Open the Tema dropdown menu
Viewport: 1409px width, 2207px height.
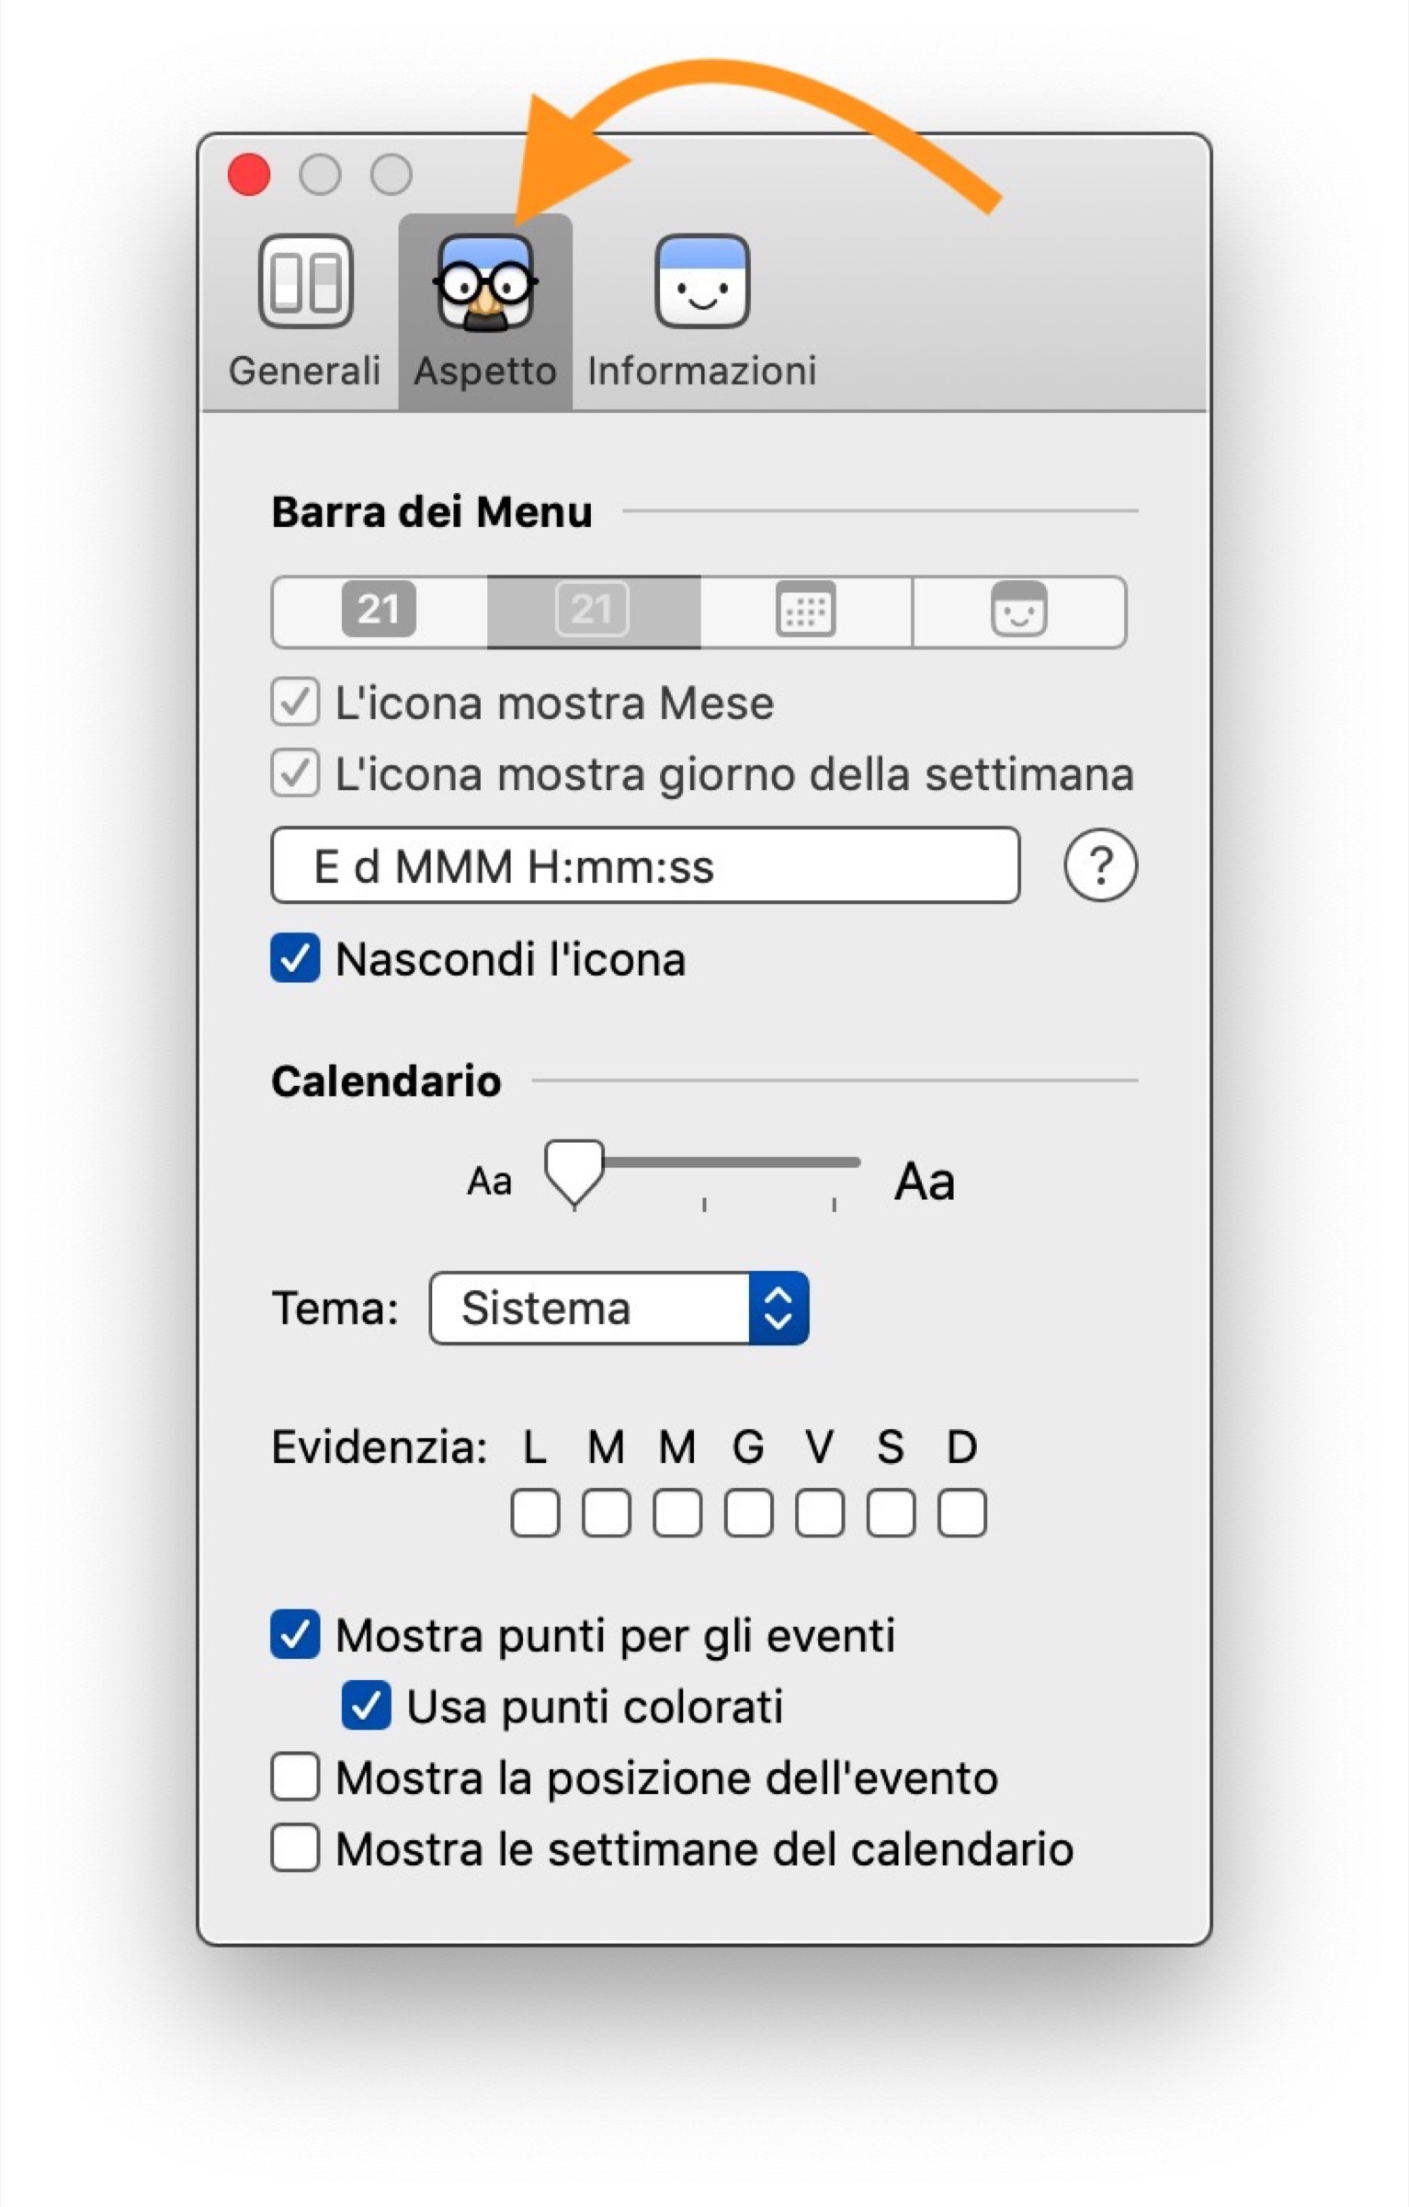coord(618,1308)
